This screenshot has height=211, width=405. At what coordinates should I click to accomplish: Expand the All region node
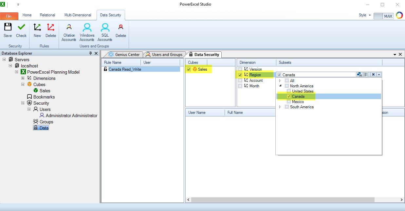280,81
